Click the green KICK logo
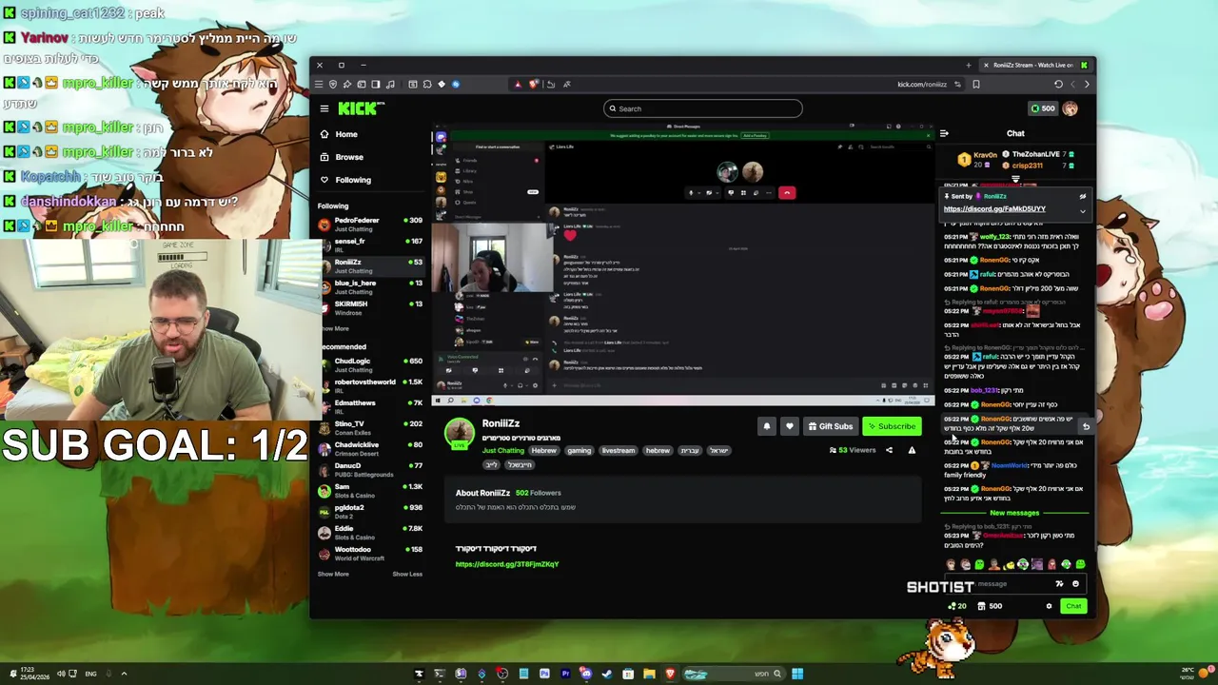Screen dimensions: 1218x685 coord(359,108)
